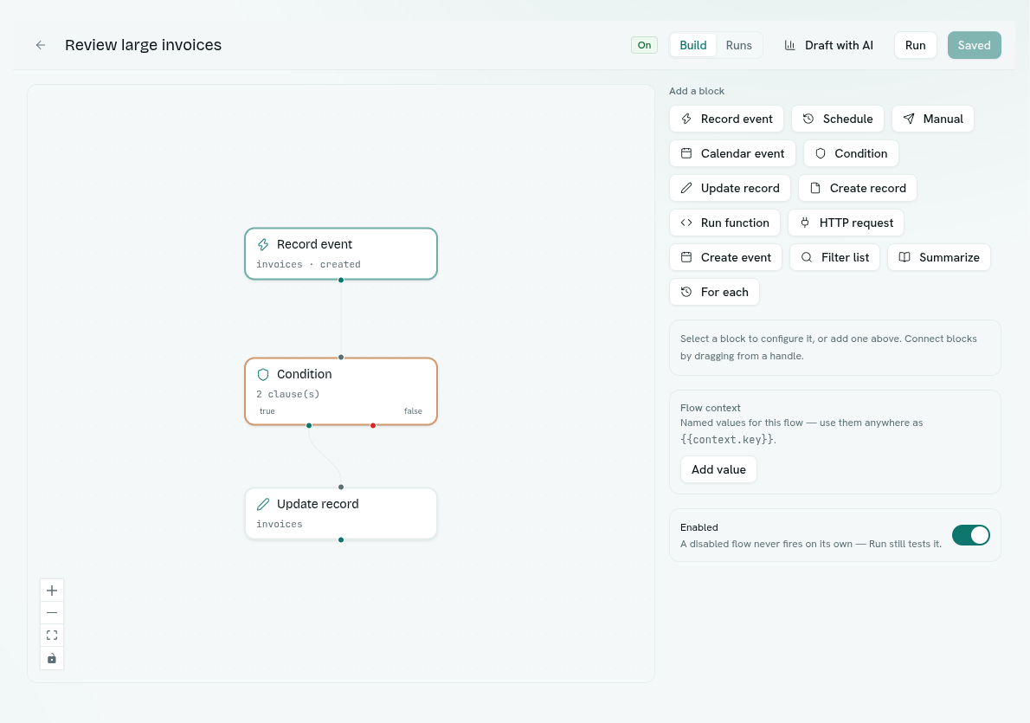Click the shield icon in Condition node
The width and height of the screenshot is (1030, 723).
click(x=263, y=375)
